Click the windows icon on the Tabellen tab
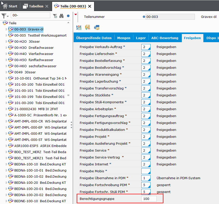The width and height of the screenshot is (219, 204). (25, 6)
